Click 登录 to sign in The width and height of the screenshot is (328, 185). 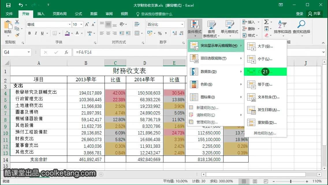click(x=299, y=14)
